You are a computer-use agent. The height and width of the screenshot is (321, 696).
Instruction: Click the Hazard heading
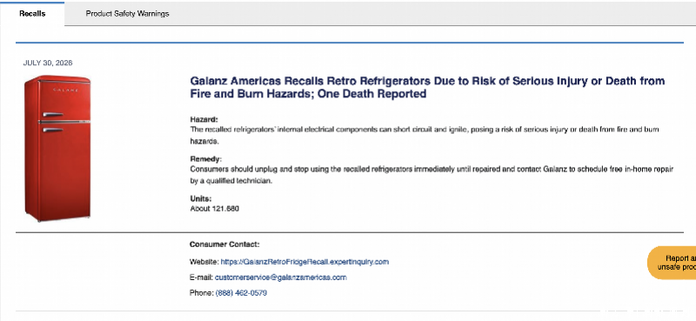(x=204, y=119)
